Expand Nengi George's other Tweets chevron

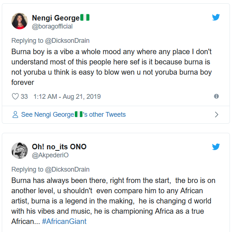[x=216, y=115]
